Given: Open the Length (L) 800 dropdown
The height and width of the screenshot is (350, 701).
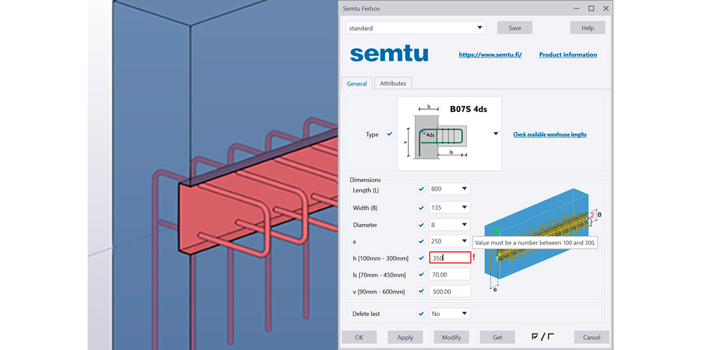Looking at the screenshot, I should point(450,189).
